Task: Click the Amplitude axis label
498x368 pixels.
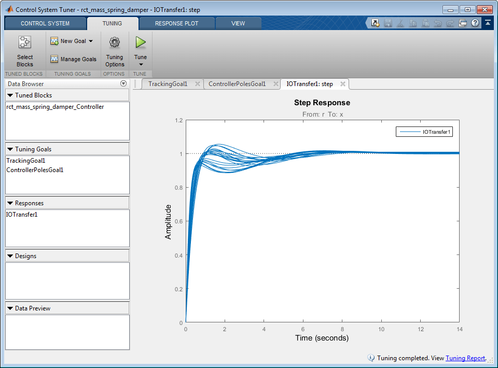Action: (x=168, y=222)
